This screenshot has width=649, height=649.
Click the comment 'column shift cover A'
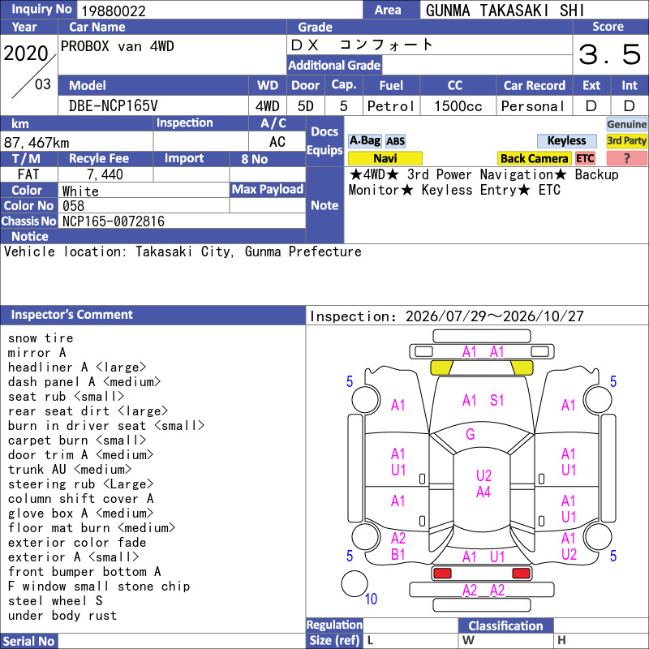pyautogui.click(x=80, y=499)
